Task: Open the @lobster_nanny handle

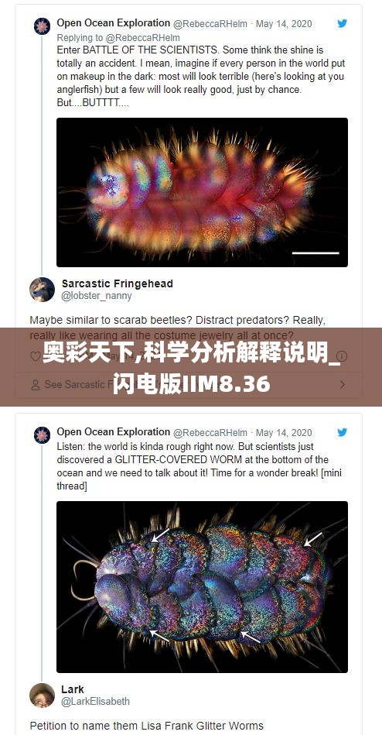Action: click(97, 296)
